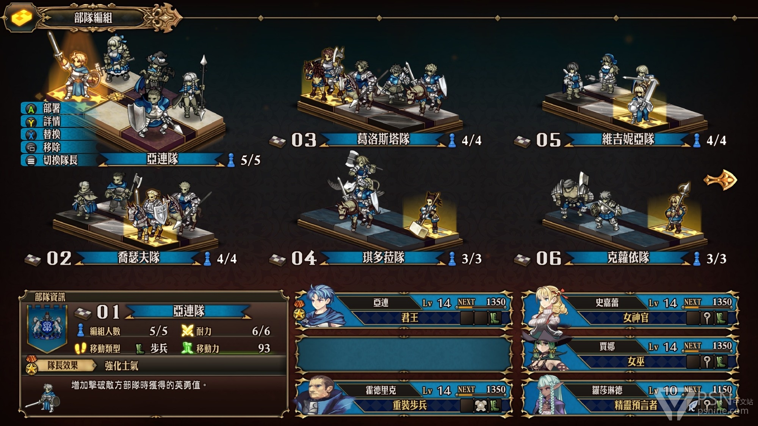Open 史嘉蕾 女神官 character card

[630, 310]
